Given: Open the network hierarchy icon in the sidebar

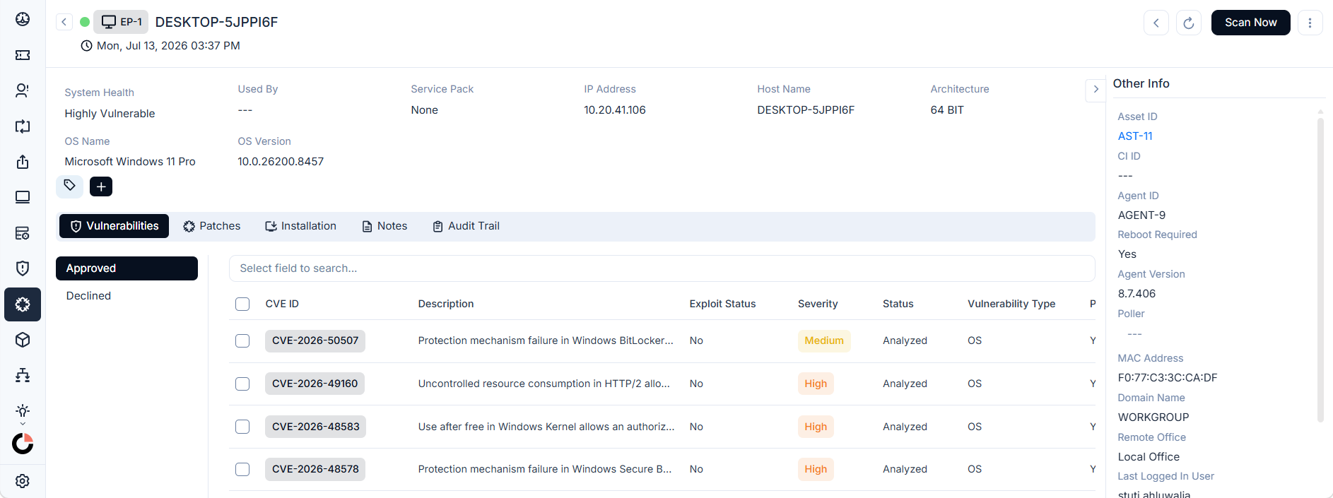Looking at the screenshot, I should tap(23, 375).
